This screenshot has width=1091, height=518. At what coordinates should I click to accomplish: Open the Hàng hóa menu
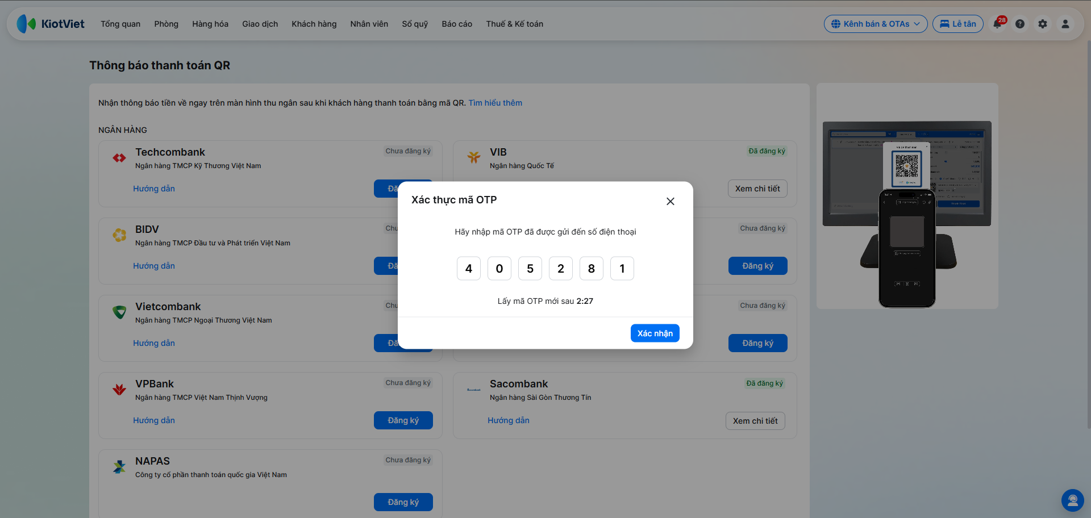tap(210, 24)
